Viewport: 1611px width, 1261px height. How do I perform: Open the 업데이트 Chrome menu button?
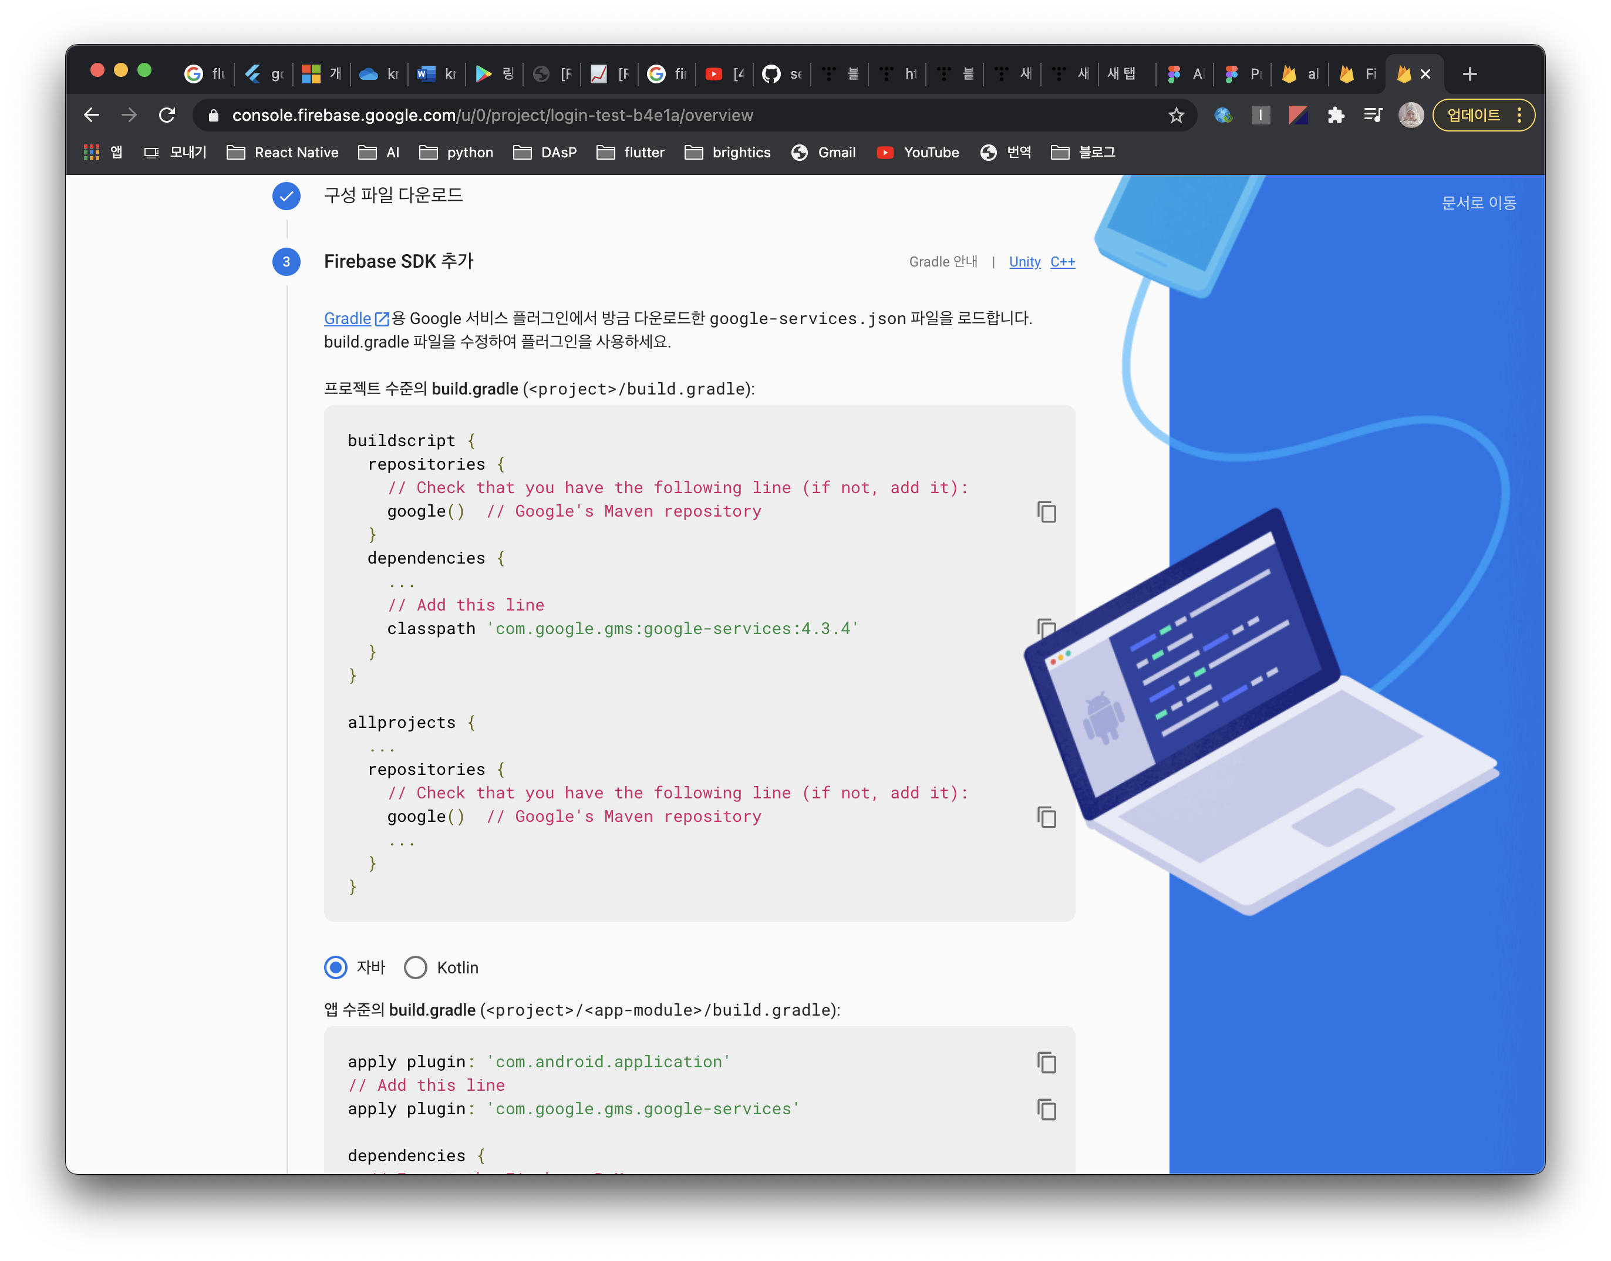[x=1483, y=115]
